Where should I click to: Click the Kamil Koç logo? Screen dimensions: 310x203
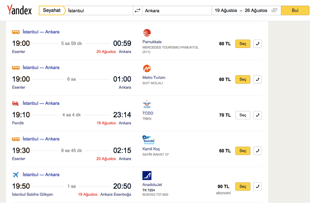tap(149, 140)
